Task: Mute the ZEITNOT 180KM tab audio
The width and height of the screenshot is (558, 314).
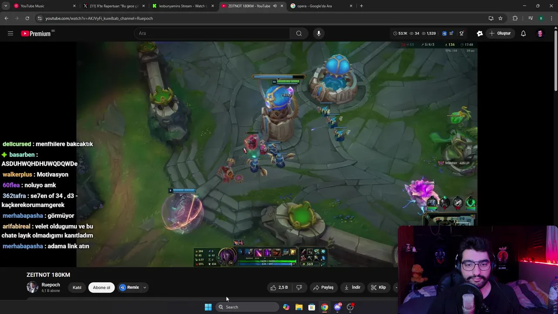Action: [275, 6]
